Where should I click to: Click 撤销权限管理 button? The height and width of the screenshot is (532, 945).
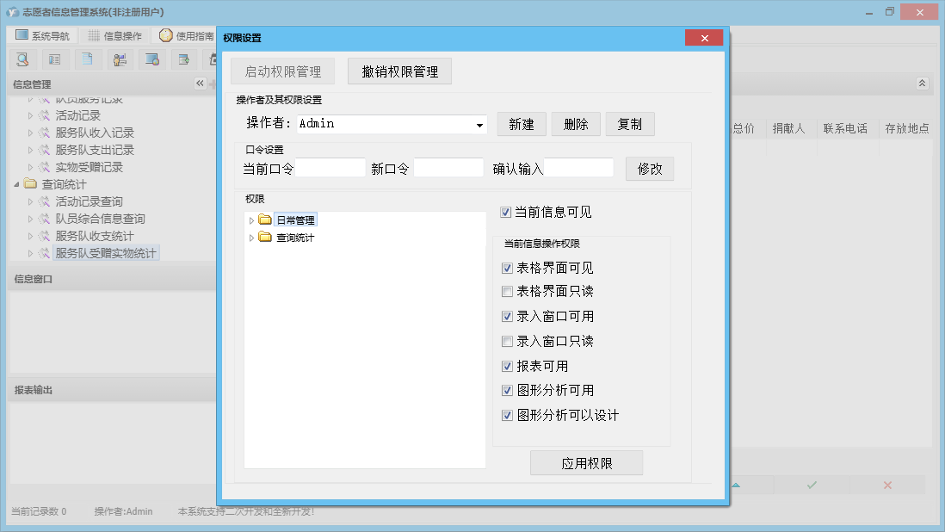point(399,71)
